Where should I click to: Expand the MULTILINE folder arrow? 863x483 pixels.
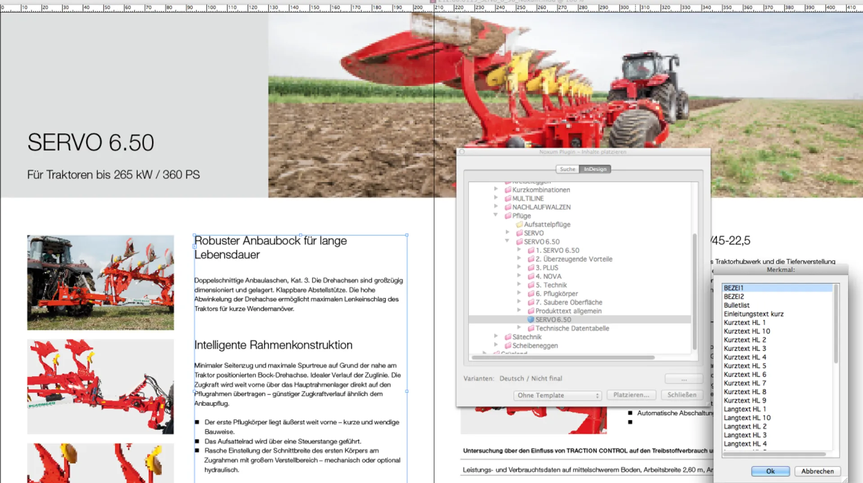(496, 198)
